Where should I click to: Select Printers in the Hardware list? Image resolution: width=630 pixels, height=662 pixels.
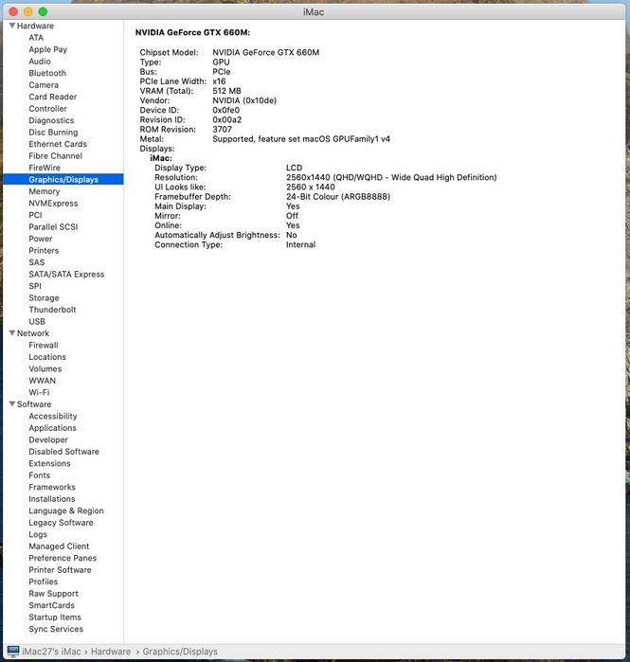[44, 250]
